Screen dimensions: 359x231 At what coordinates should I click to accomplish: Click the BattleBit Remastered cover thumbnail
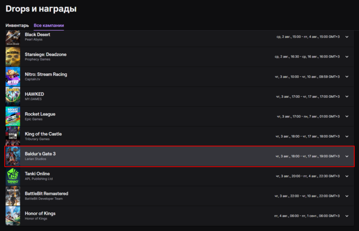point(12,196)
